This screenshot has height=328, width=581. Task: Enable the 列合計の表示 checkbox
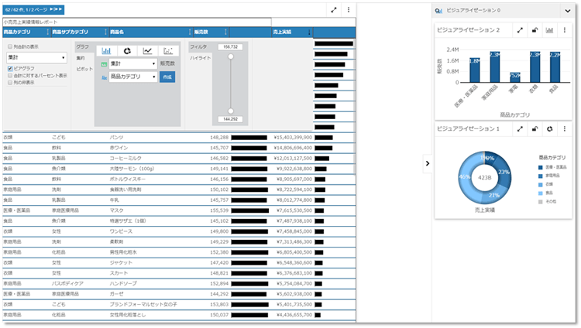(10, 47)
